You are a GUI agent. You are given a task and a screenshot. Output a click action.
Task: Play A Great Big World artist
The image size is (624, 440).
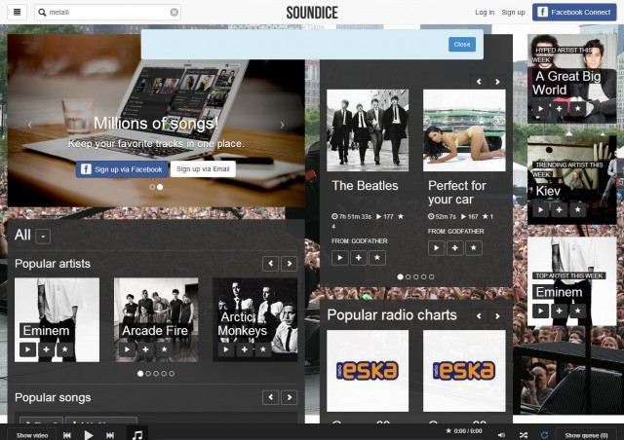click(540, 108)
